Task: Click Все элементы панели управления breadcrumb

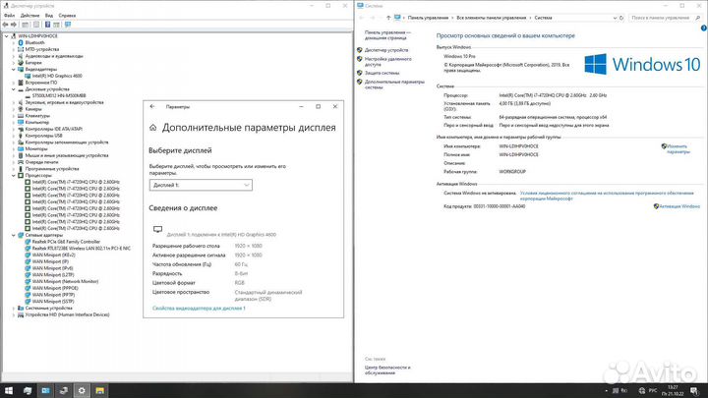Action: click(x=492, y=18)
